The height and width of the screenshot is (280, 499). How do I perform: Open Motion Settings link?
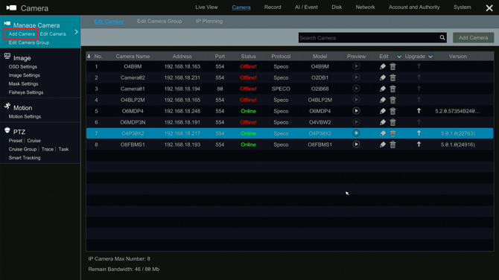pos(25,117)
